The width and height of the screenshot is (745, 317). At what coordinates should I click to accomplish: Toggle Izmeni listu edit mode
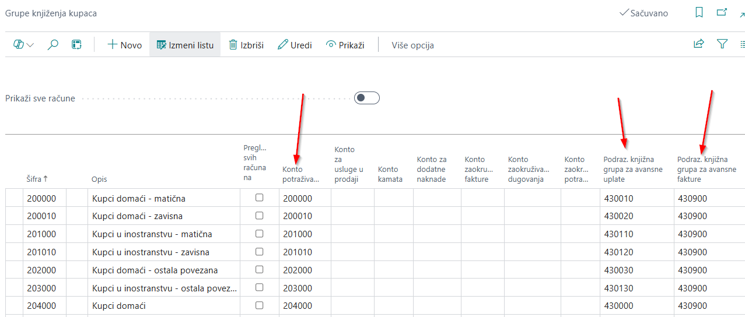(185, 45)
